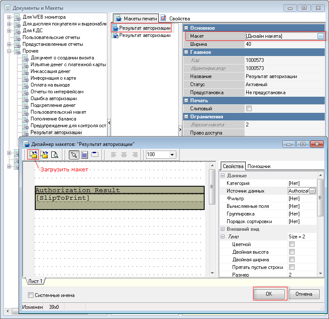The height and width of the screenshot is (319, 329).
Task: Select the arrow pointer tool
Action: coord(74,155)
